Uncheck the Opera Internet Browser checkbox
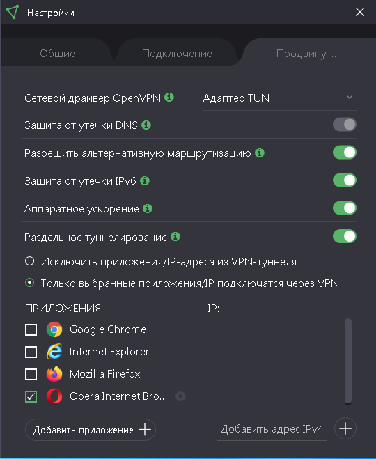This screenshot has height=459, width=376. 31,396
